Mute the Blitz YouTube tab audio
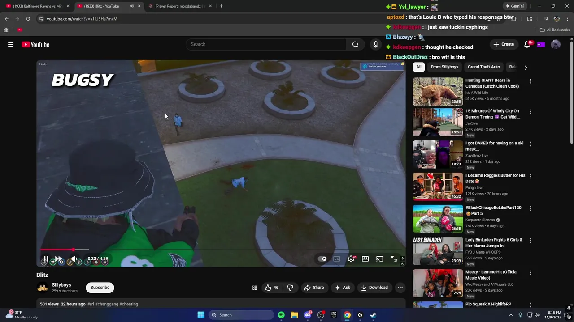 coord(132,6)
